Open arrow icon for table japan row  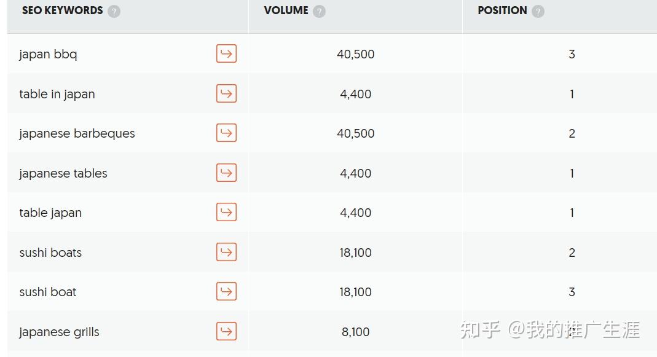click(x=226, y=213)
